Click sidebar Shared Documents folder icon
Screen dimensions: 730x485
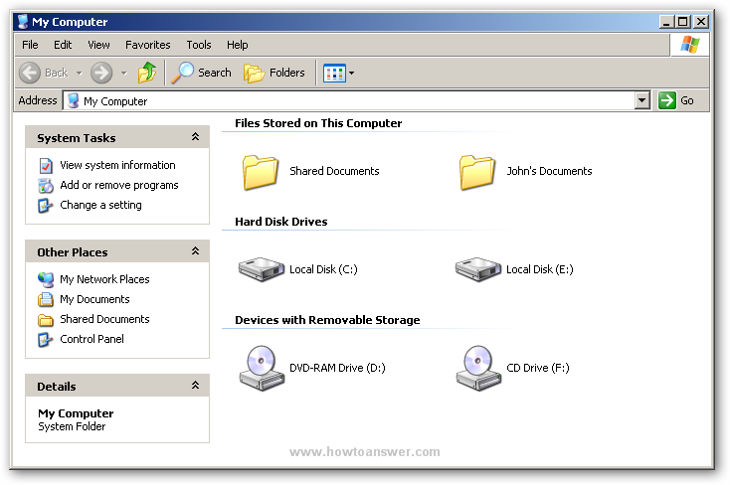pos(45,320)
